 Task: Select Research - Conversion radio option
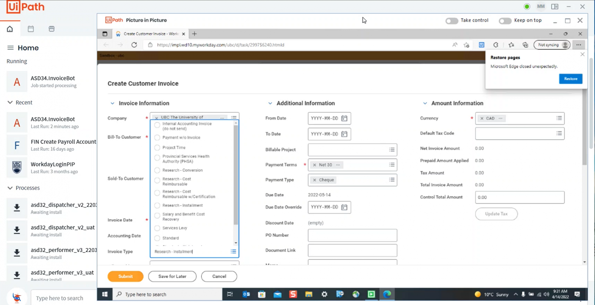[157, 170]
